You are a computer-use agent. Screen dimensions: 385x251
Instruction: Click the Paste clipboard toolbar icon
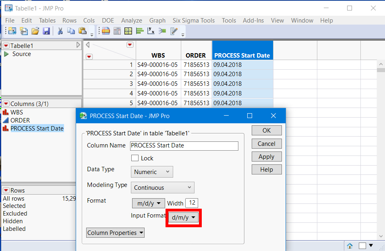[83, 31]
